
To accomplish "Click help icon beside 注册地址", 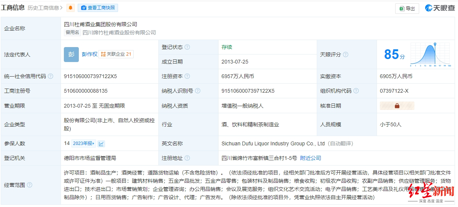I will [187, 158].
